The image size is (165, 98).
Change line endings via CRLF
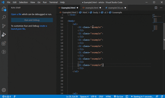click(x=101, y=96)
